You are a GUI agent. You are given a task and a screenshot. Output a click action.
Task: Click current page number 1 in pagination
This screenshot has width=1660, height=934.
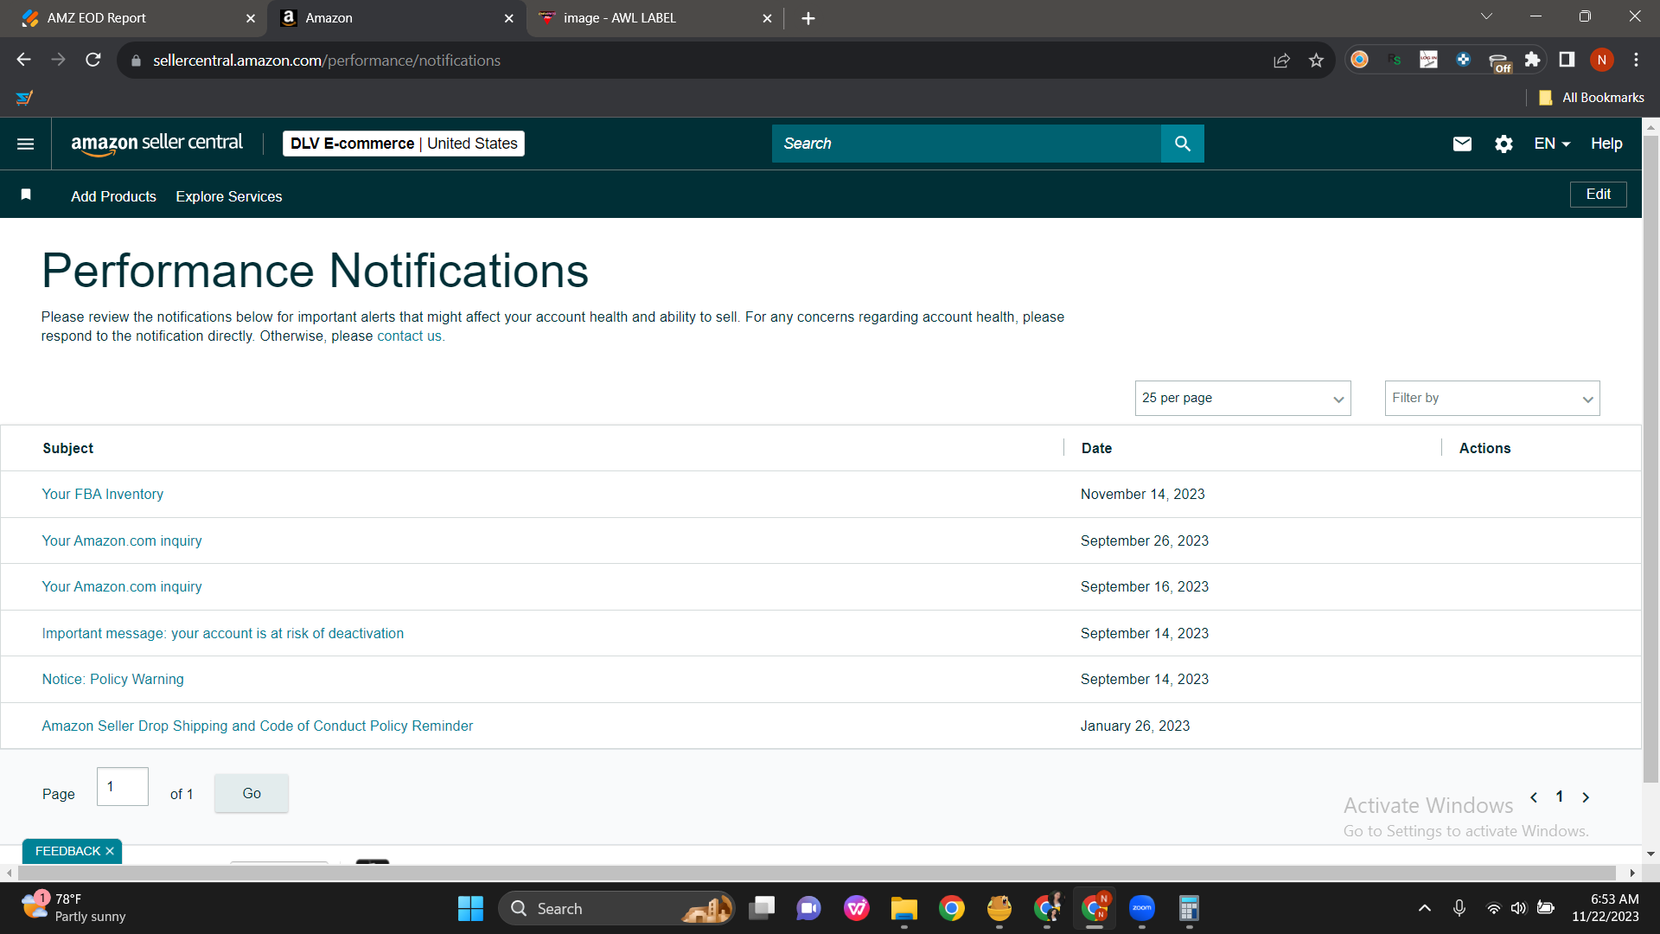click(x=1560, y=797)
